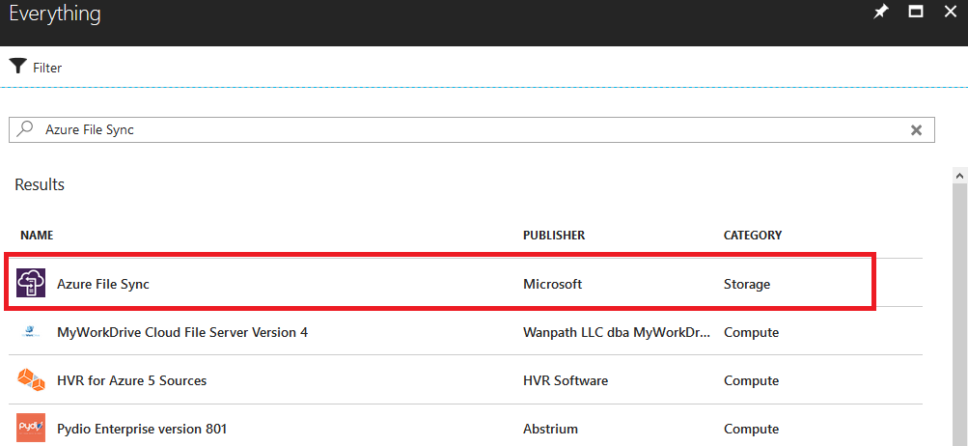
Task: Select the Pydio icon
Action: tap(31, 428)
